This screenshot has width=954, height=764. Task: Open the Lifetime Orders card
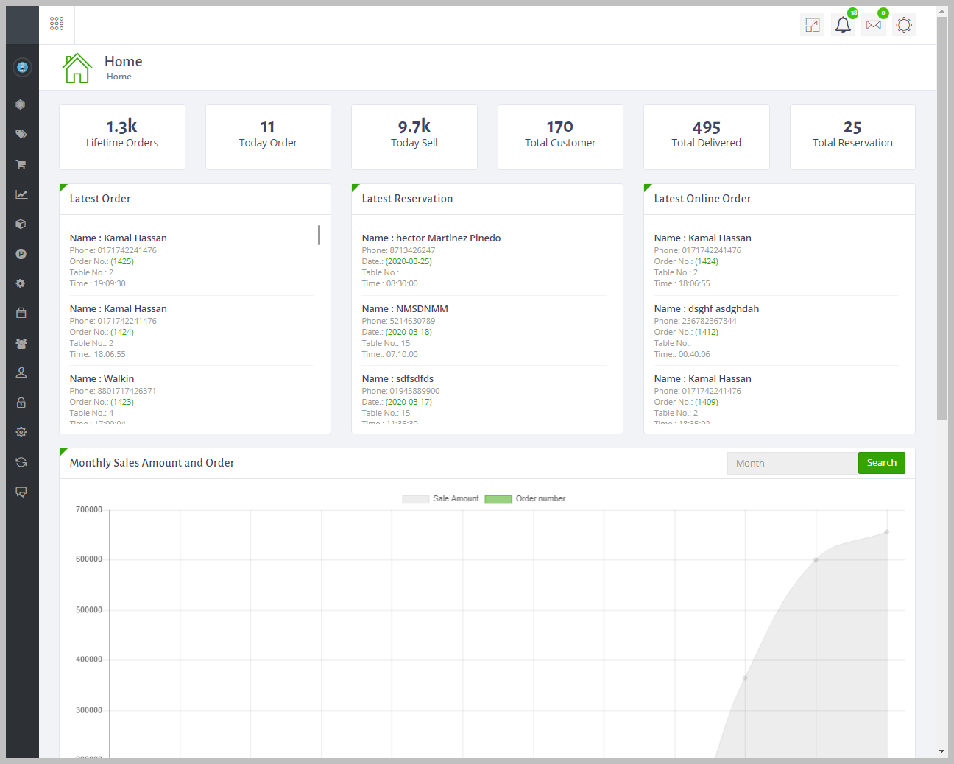coord(122,137)
